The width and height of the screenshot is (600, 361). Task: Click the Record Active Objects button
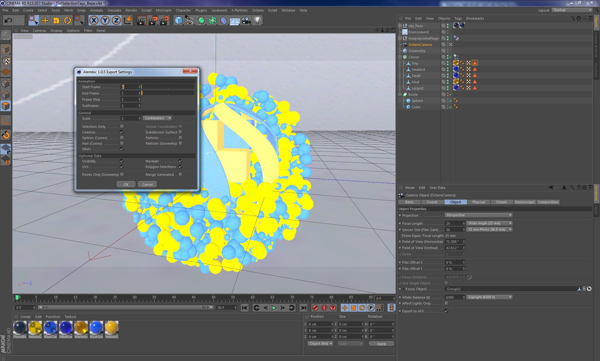tap(315, 308)
